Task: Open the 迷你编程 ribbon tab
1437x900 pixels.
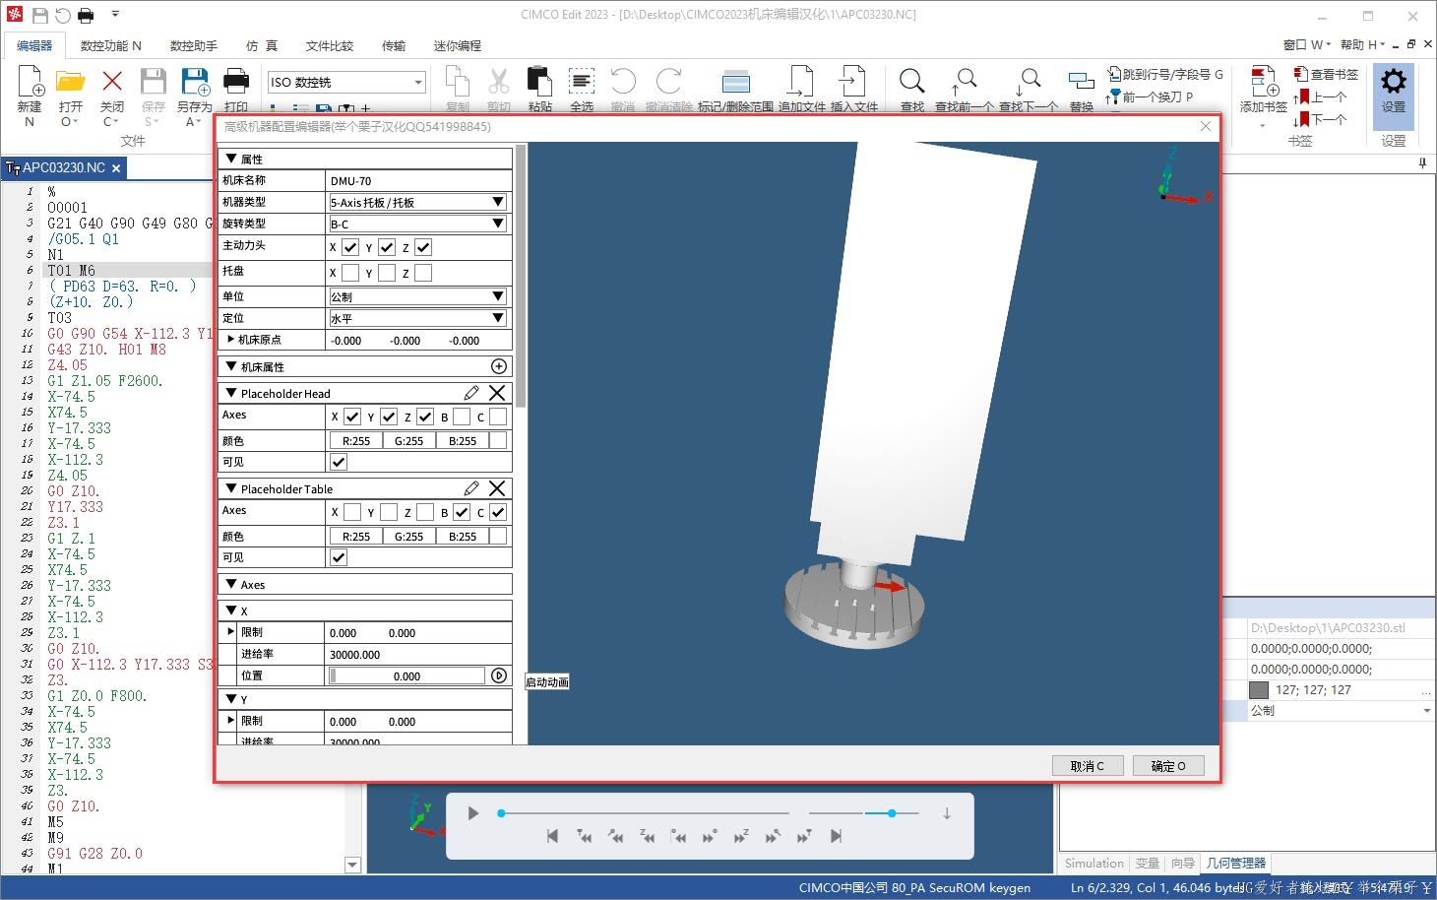Action: (458, 45)
